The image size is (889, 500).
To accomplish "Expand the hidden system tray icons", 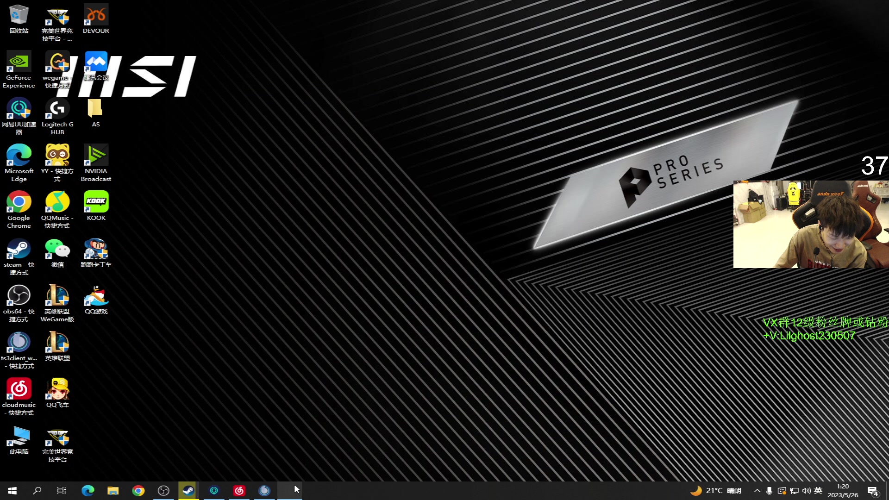I will 757,491.
